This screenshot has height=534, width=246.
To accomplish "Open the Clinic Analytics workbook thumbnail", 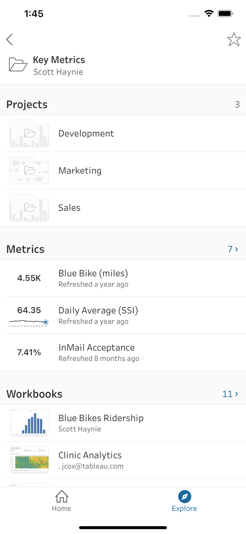I will (x=29, y=460).
